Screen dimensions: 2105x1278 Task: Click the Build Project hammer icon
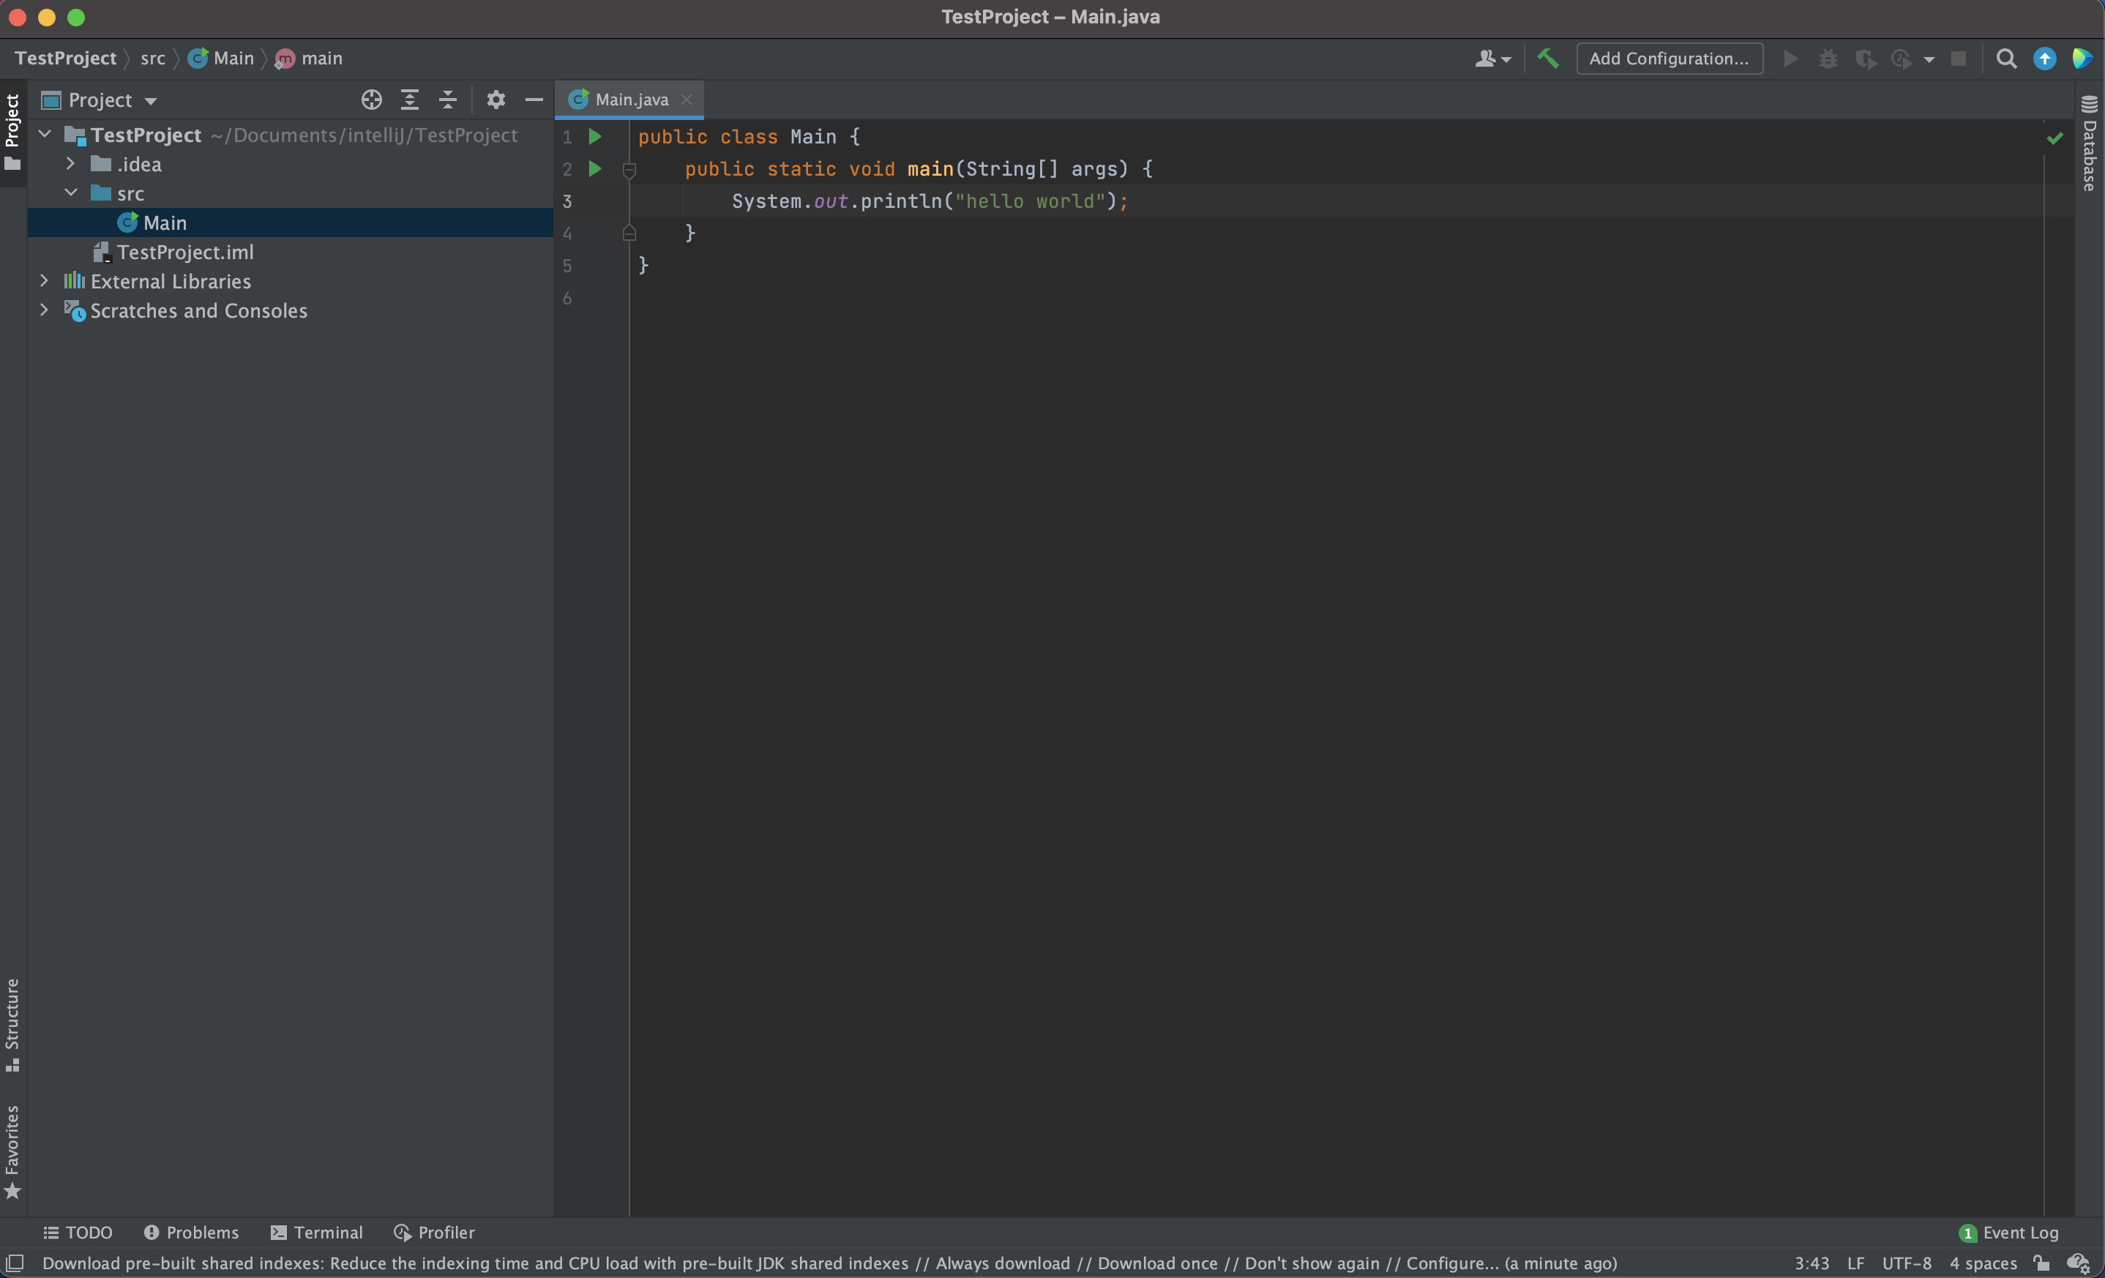tap(1547, 58)
